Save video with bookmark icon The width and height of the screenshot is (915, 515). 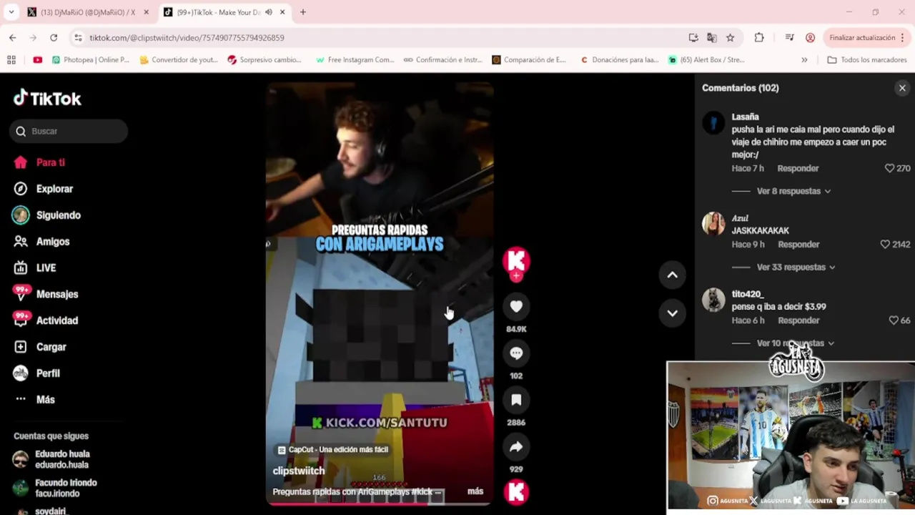coord(516,401)
